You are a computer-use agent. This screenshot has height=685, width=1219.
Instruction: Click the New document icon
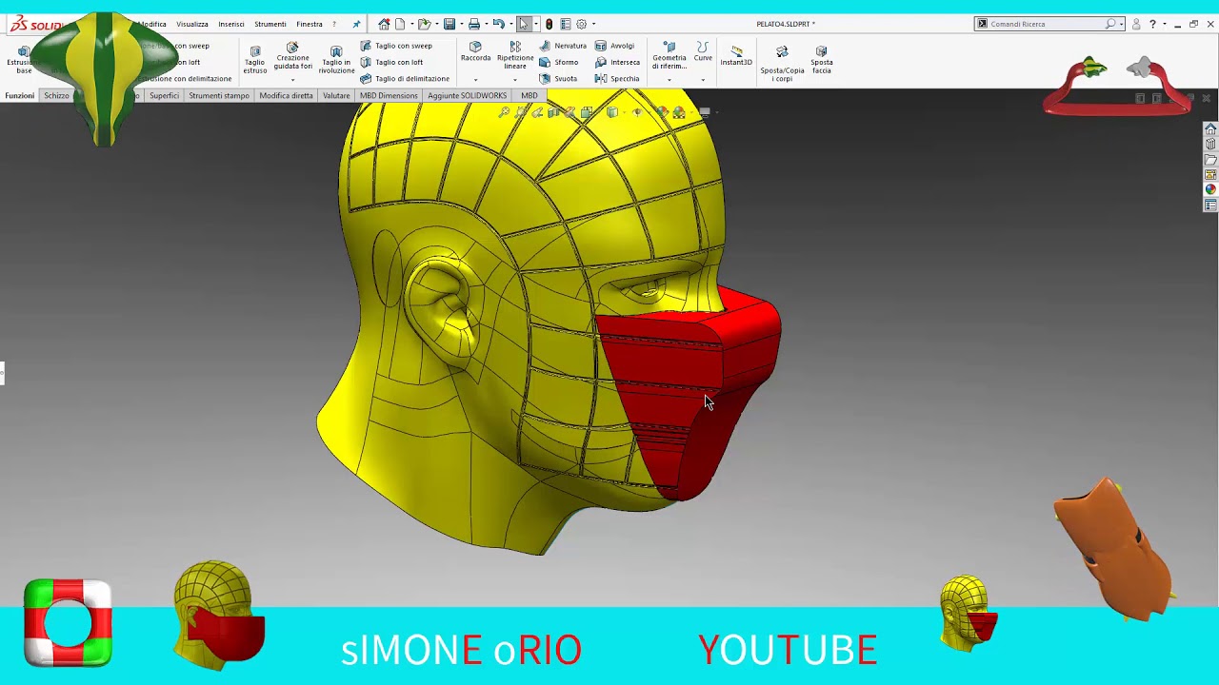[x=400, y=24]
